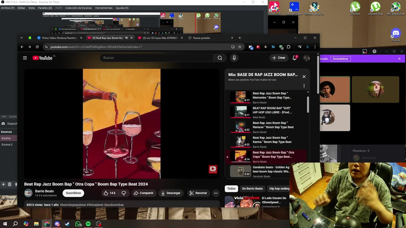Open OBS Archivo menu
The image size is (406, 228).
click(8, 8)
